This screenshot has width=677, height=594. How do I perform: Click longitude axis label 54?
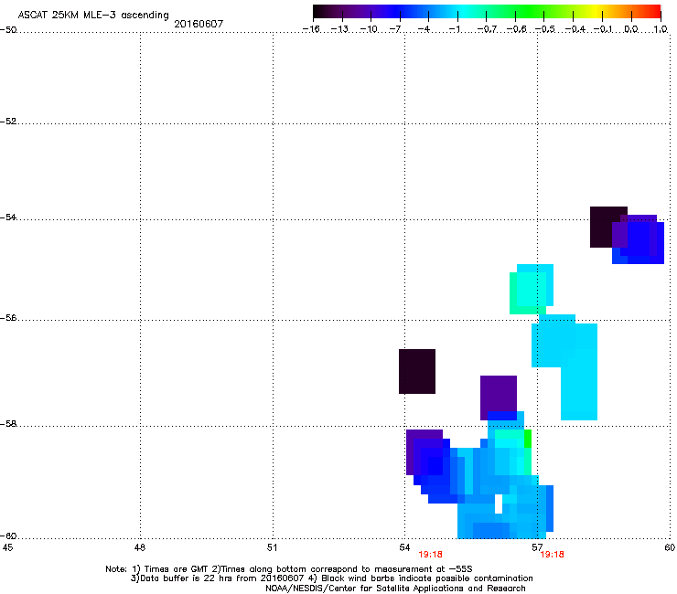pos(404,547)
